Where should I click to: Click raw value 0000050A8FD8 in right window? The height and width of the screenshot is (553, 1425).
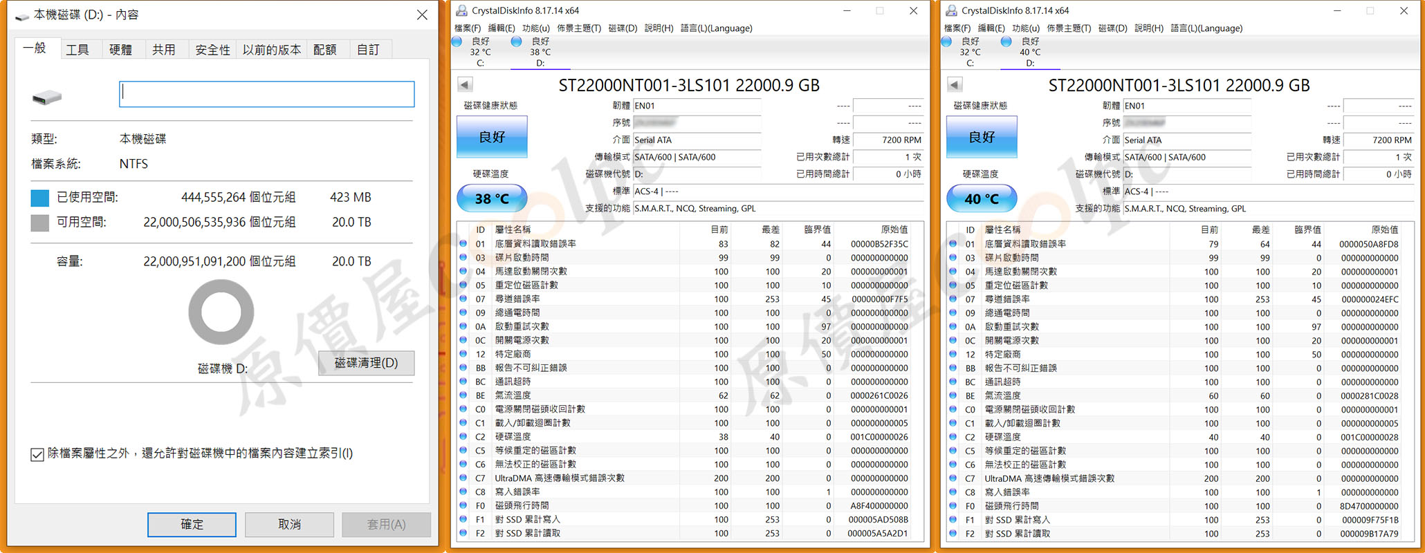point(1368,244)
